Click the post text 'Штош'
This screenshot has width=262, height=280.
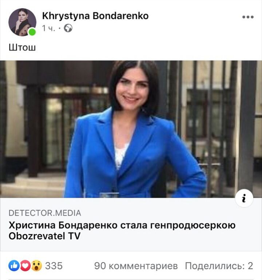22,47
